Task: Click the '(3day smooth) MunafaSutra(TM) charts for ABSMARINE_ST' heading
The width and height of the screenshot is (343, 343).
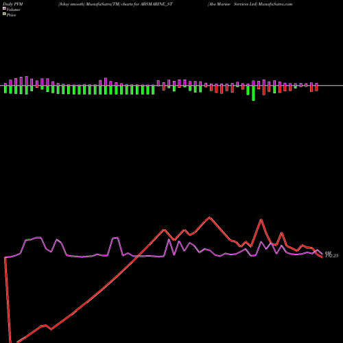Action: click(115, 4)
